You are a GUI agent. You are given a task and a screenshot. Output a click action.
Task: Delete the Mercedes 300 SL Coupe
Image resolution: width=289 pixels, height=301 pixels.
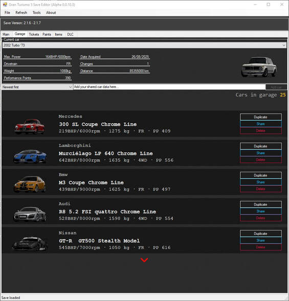[261, 131]
